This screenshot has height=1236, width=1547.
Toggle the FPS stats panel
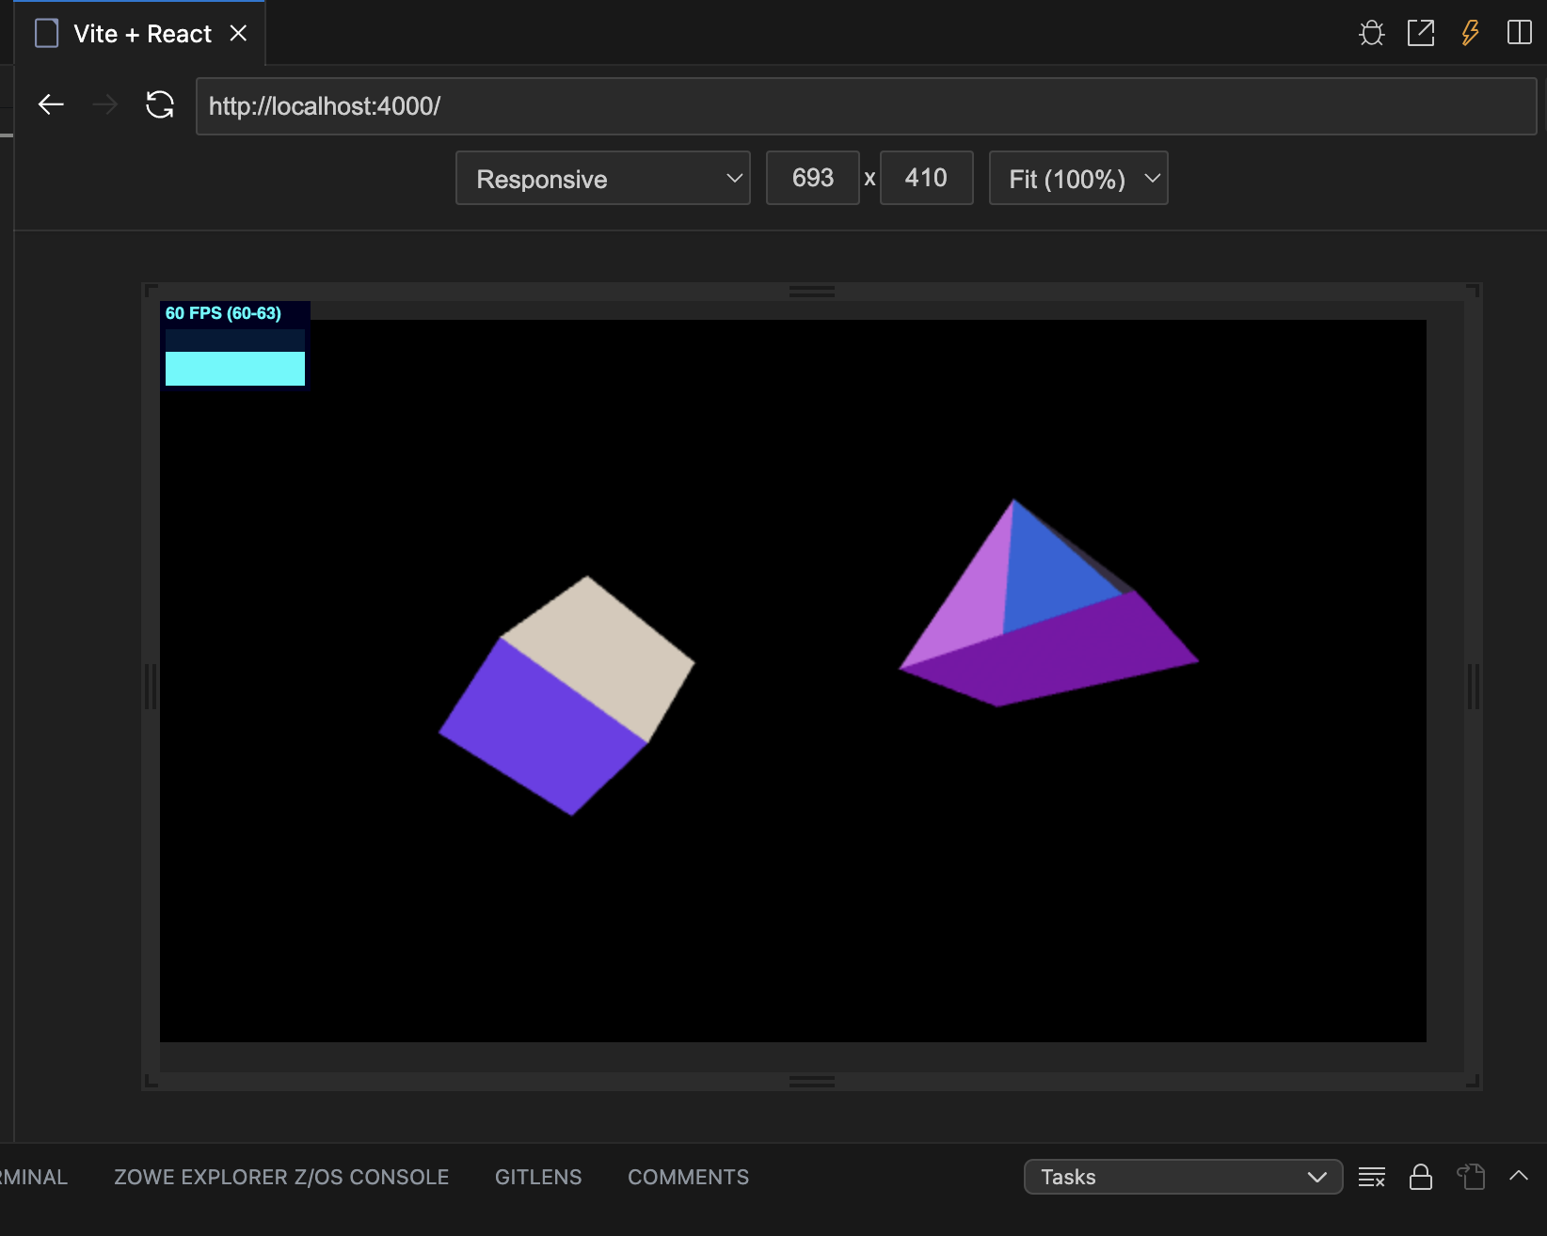[x=235, y=345]
